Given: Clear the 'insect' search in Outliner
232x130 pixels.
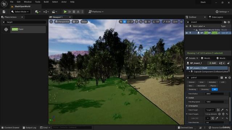Looking at the screenshot, I should pos(188,22).
